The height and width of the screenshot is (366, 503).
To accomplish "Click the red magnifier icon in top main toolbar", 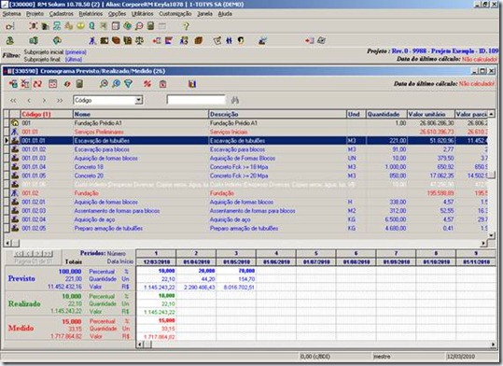I will (x=139, y=26).
